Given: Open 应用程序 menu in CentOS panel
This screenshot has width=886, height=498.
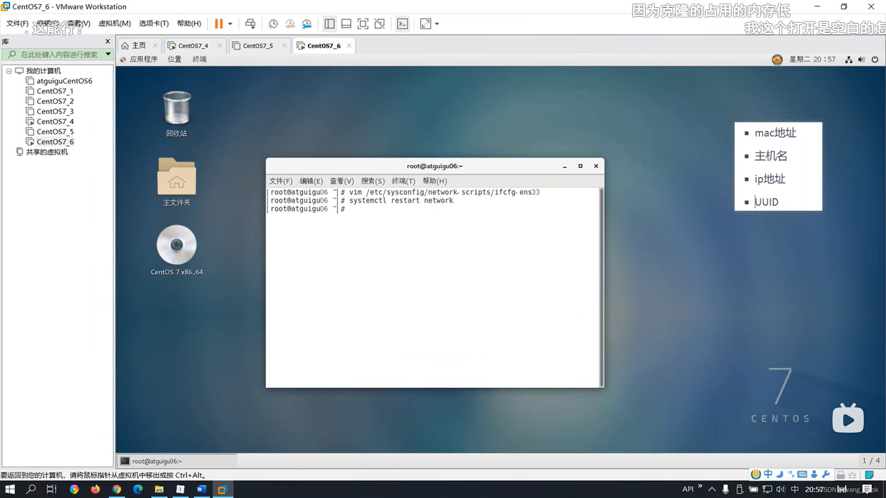Looking at the screenshot, I should [x=143, y=59].
